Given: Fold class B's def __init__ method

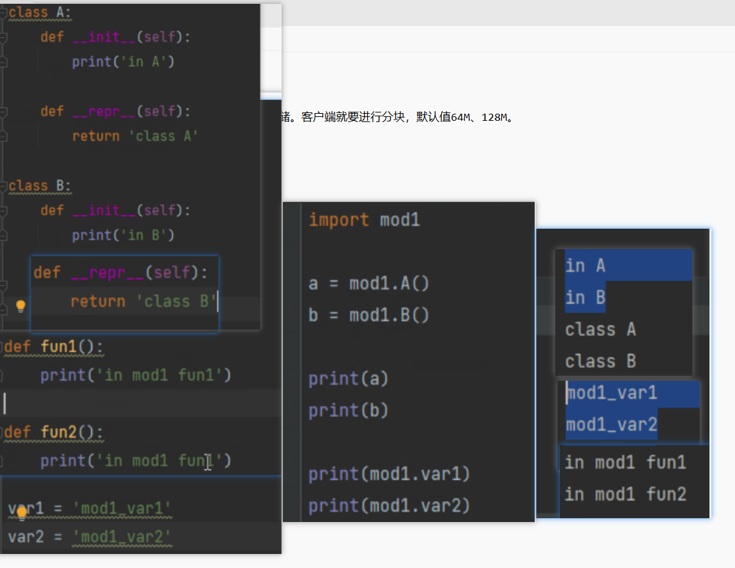Looking at the screenshot, I should click(x=3, y=211).
